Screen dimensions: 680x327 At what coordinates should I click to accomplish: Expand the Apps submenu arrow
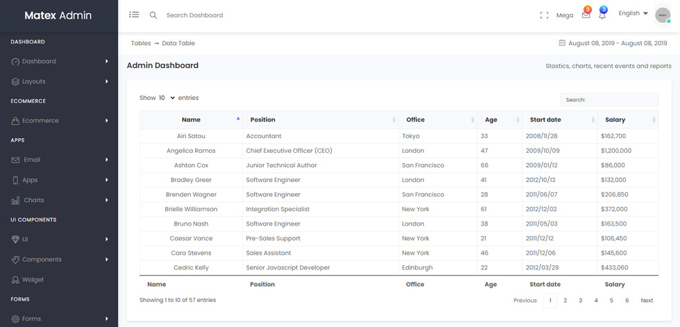tap(107, 180)
